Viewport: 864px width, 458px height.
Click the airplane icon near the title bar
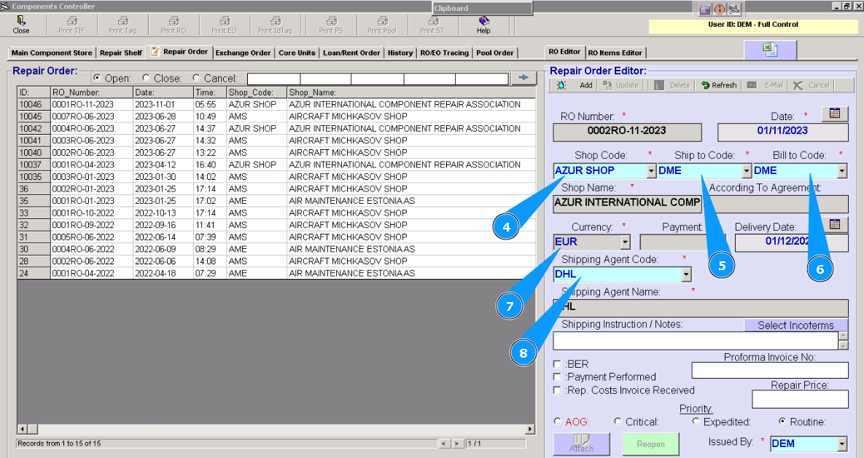click(734, 9)
